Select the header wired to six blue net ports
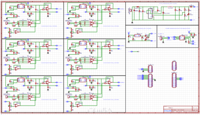 [x=150, y=81]
